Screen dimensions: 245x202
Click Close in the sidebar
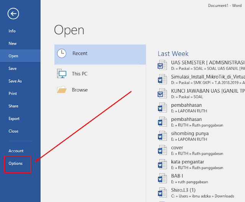click(13, 131)
